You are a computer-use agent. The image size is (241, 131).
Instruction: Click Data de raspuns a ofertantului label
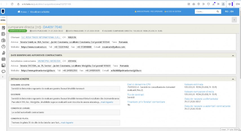pyautogui.click(x=201, y=99)
